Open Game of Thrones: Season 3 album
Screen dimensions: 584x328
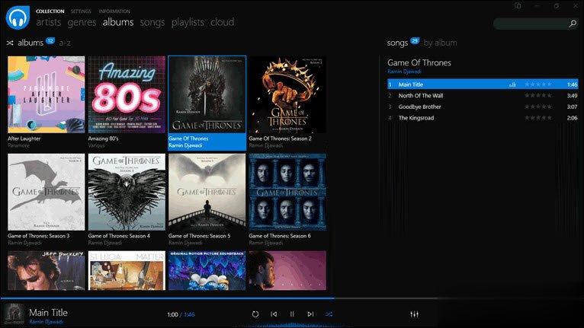click(x=47, y=192)
